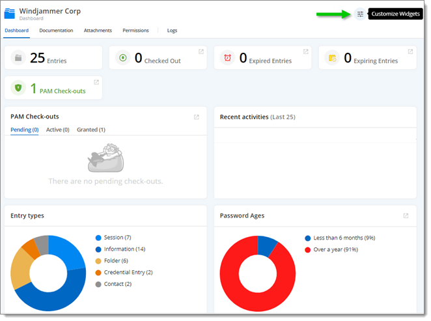431x321 pixels.
Task: Click the 1 PAM Check-outs link
Action: [58, 89]
